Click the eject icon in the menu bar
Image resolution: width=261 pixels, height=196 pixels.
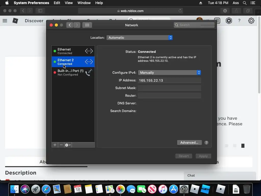pos(201,3)
